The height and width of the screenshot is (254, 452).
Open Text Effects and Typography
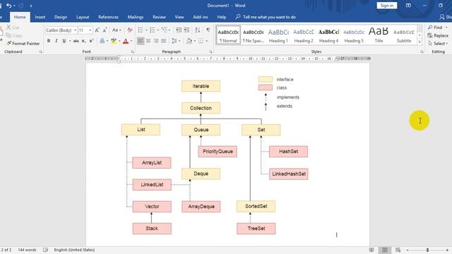tap(102, 41)
